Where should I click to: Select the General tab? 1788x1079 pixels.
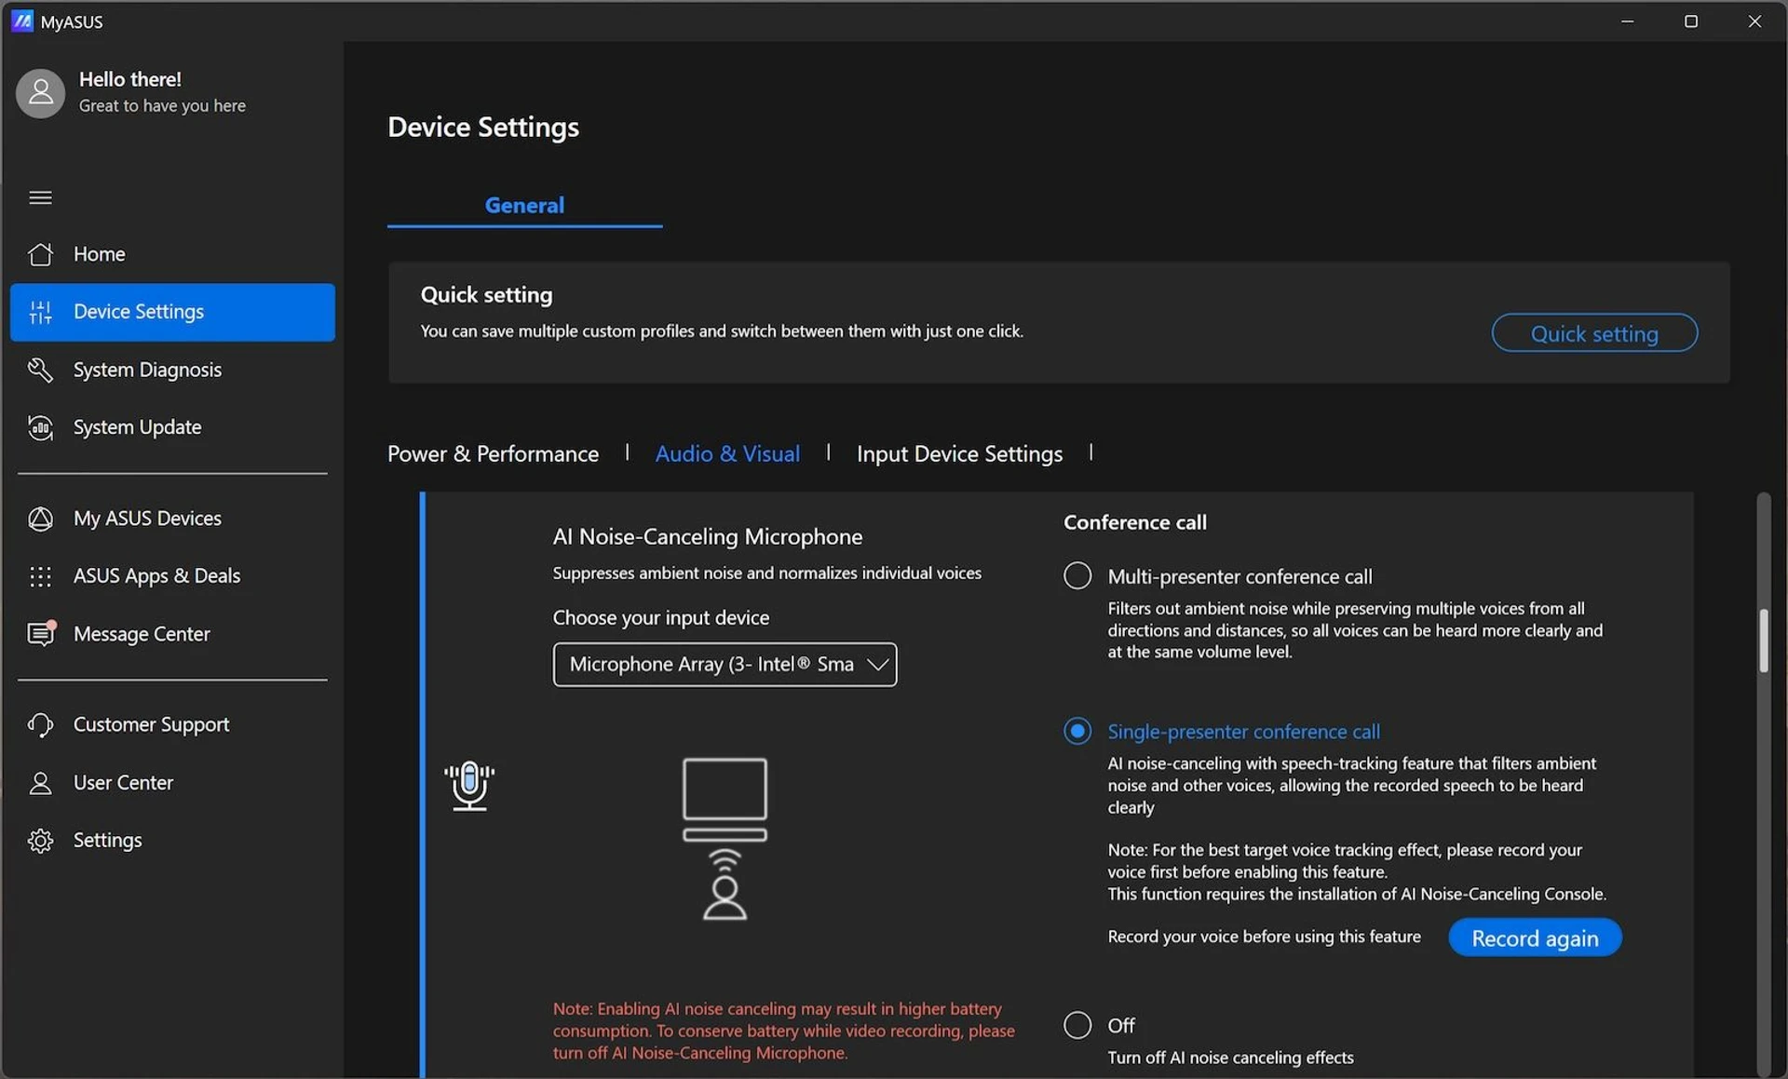point(524,205)
